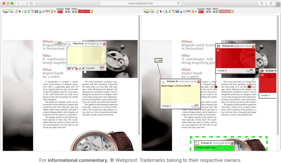Toggle the left panel Compare OFF switch
The height and width of the screenshot is (163, 281).
(x=60, y=12)
